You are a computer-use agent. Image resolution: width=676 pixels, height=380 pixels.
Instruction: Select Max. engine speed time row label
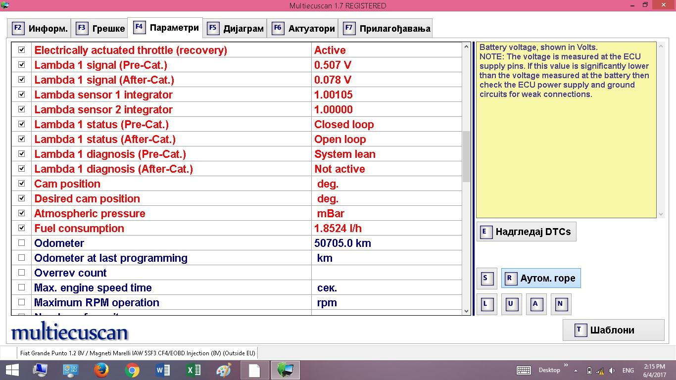93,287
